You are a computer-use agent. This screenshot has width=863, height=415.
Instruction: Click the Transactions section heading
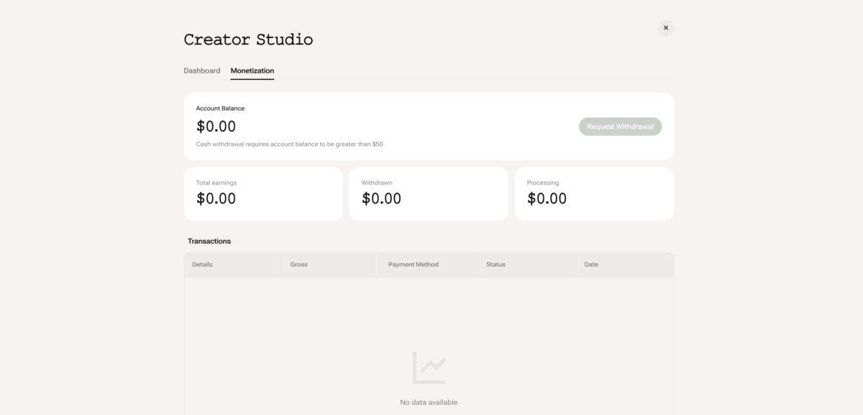pos(209,241)
